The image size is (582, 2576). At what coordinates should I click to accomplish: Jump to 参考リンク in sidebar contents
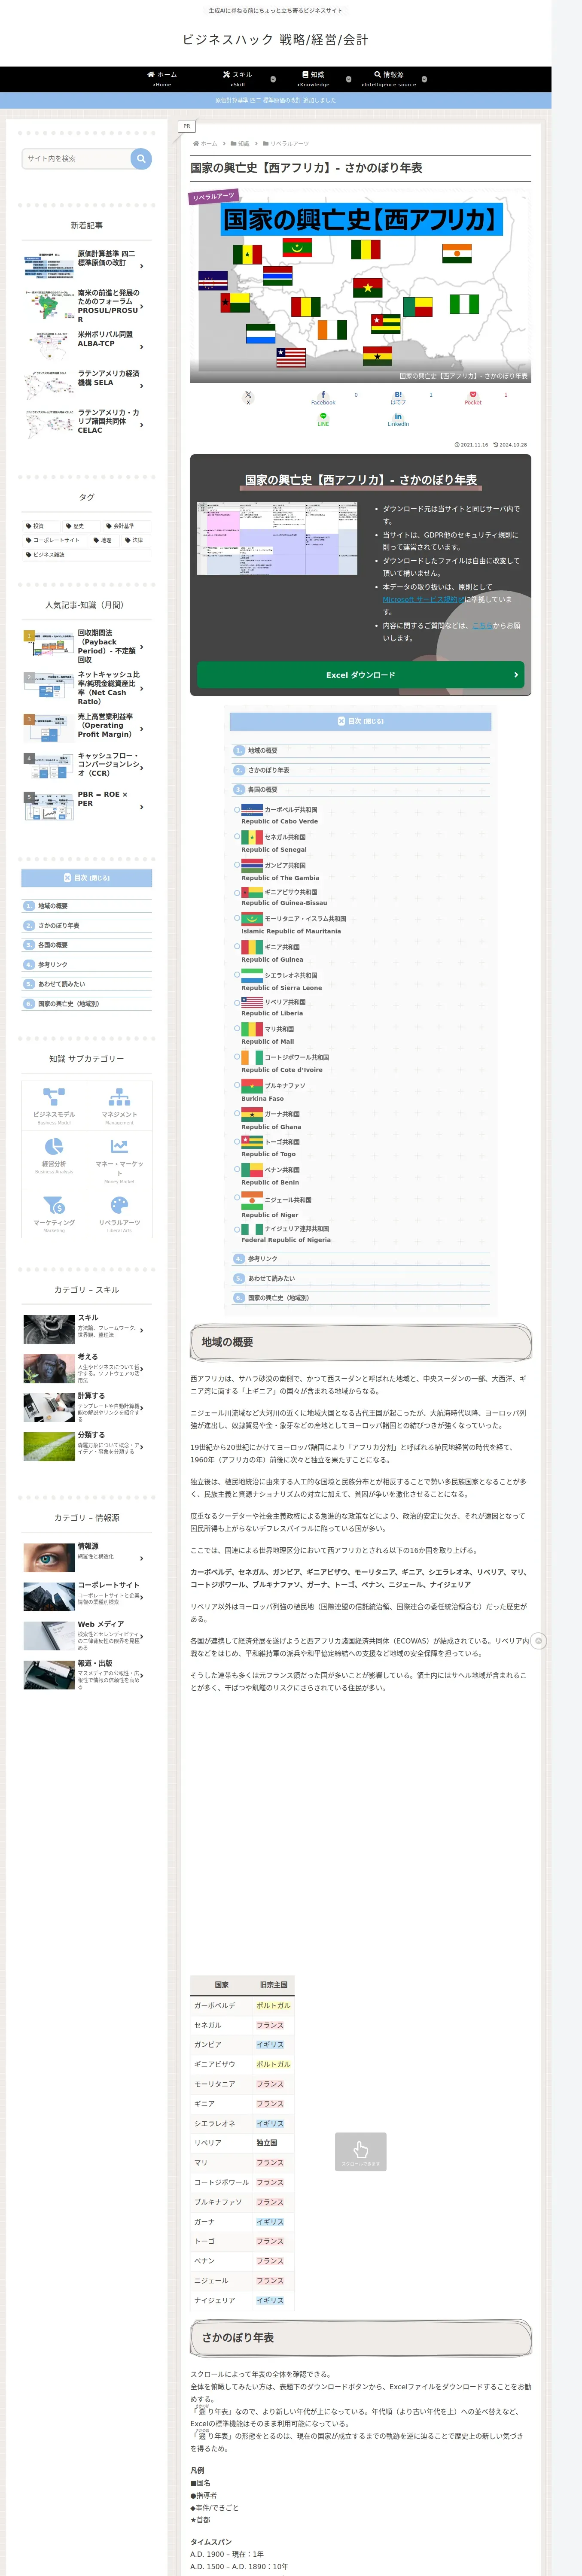click(x=53, y=965)
